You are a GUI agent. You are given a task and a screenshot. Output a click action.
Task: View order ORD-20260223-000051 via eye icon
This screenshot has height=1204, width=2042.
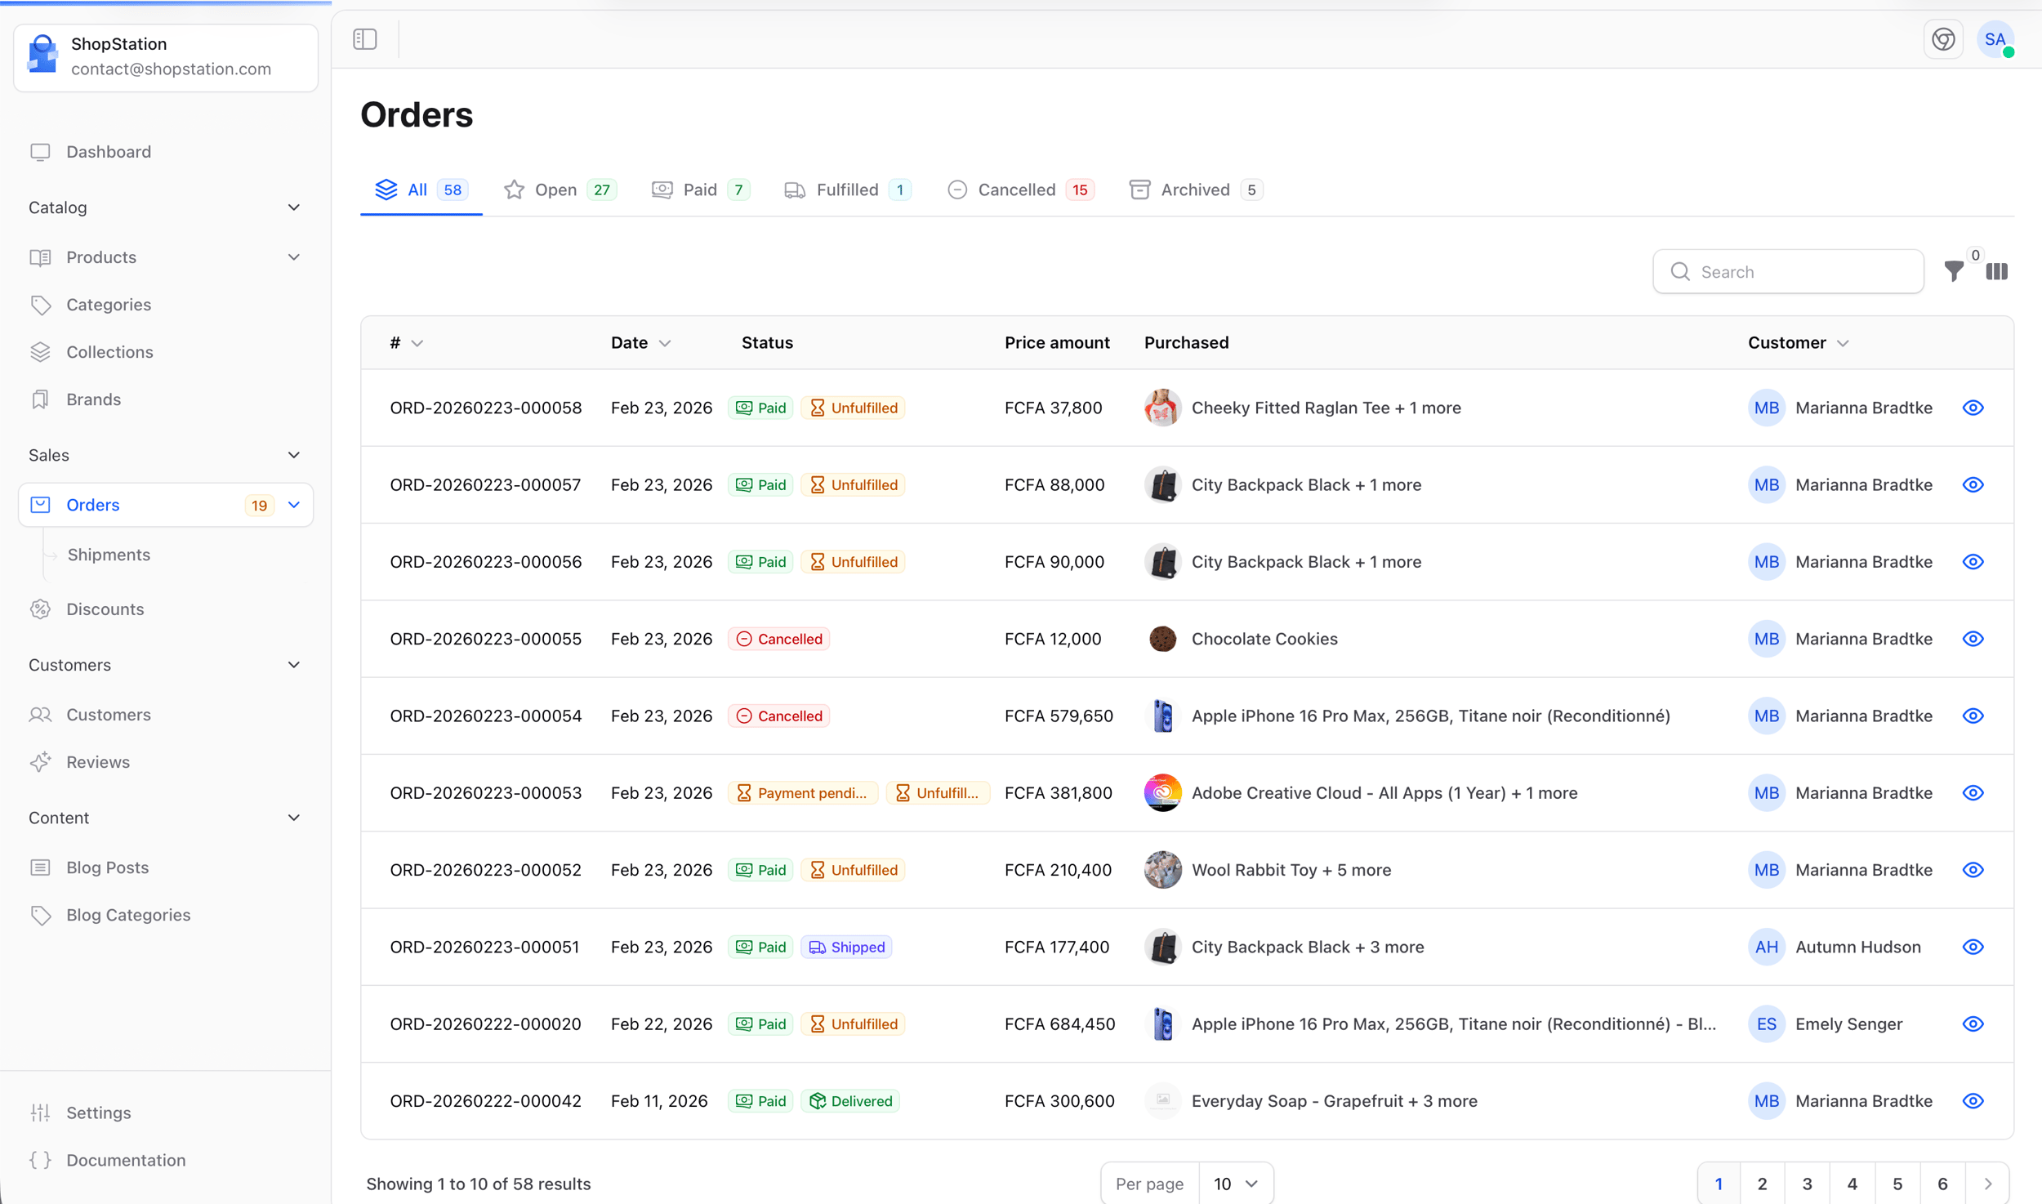click(x=1973, y=947)
